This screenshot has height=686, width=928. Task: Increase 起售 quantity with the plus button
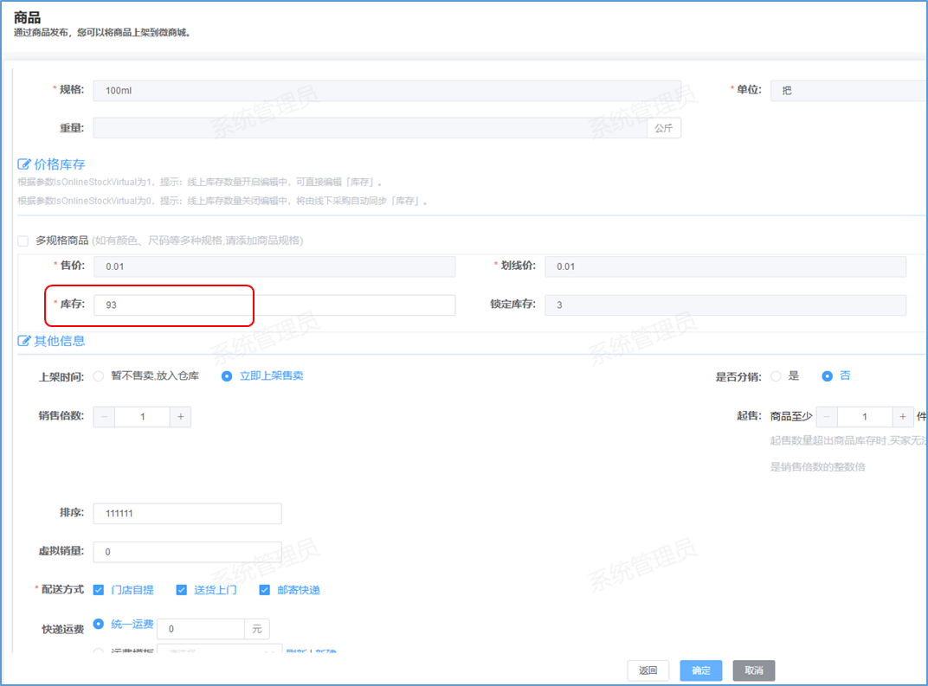click(903, 417)
